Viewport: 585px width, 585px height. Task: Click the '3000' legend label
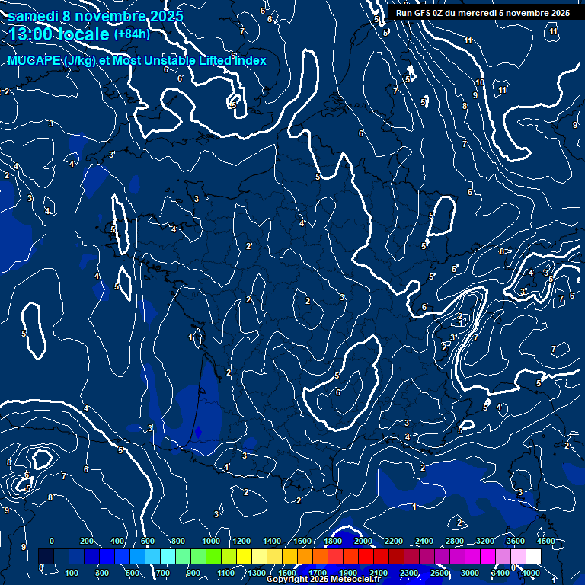470,573
